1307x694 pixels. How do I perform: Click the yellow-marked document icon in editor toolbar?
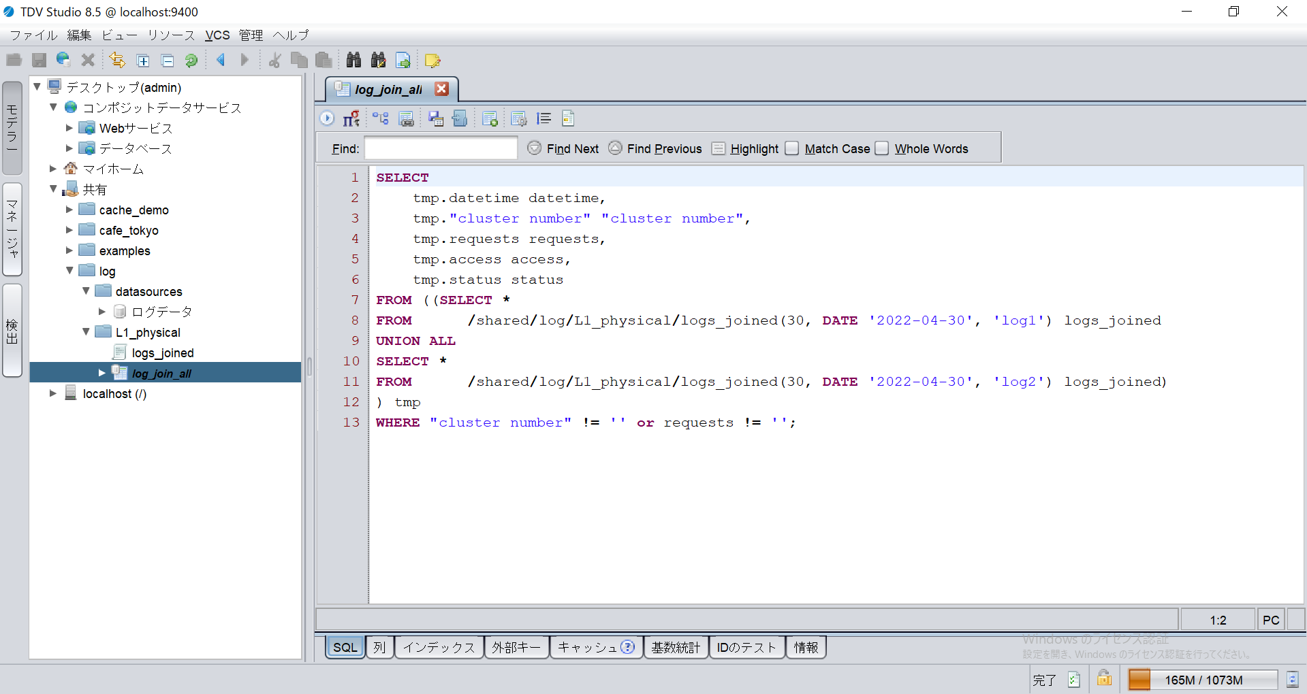(x=568, y=118)
